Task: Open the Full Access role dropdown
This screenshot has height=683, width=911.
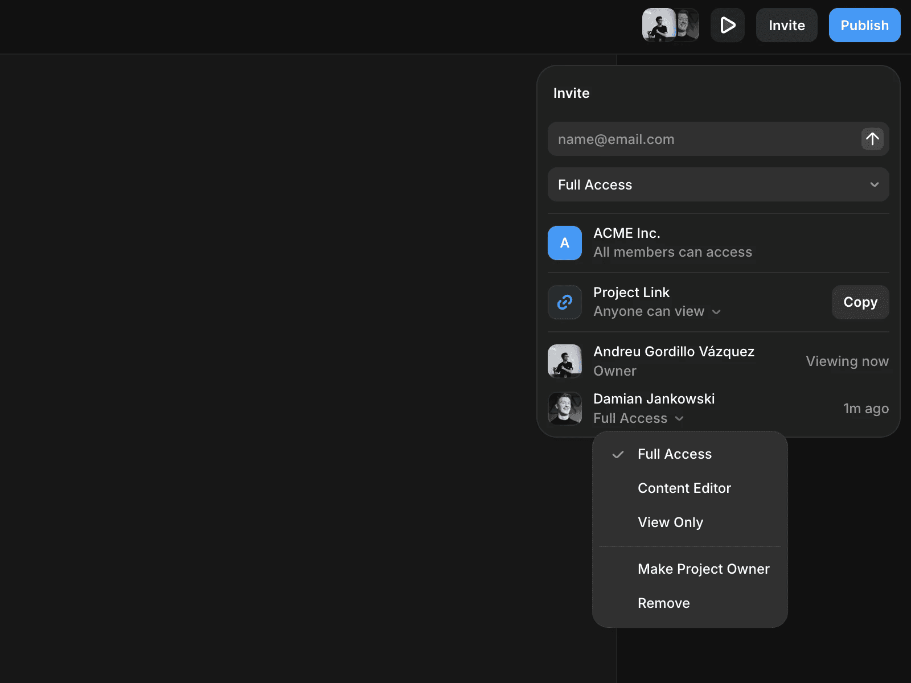Action: (719, 184)
